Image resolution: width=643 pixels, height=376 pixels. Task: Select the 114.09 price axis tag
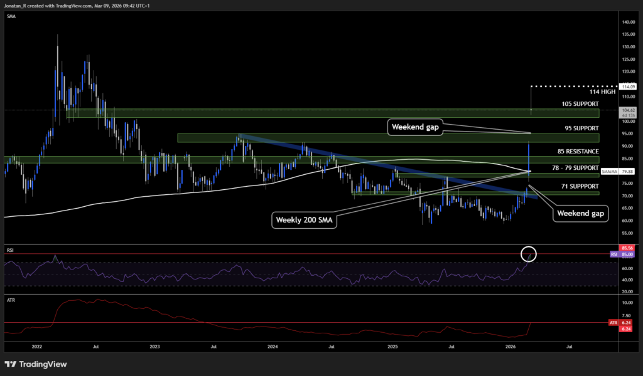[x=627, y=86]
